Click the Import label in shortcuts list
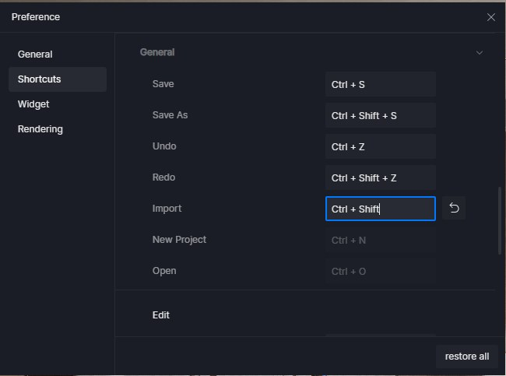 pos(167,209)
